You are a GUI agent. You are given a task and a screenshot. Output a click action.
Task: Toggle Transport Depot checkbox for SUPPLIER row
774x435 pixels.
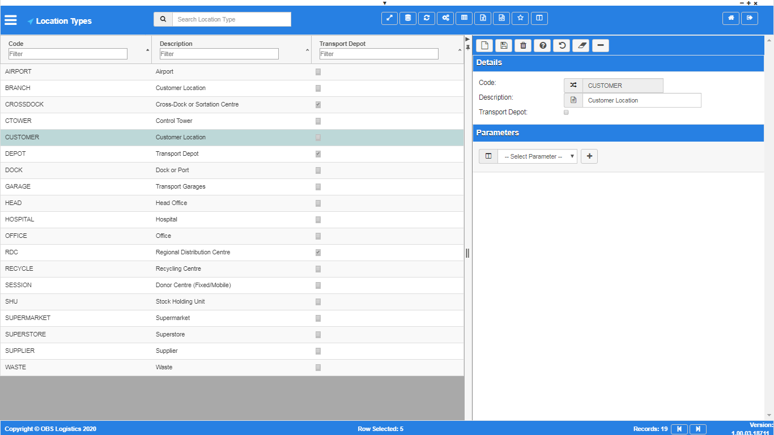(x=318, y=351)
